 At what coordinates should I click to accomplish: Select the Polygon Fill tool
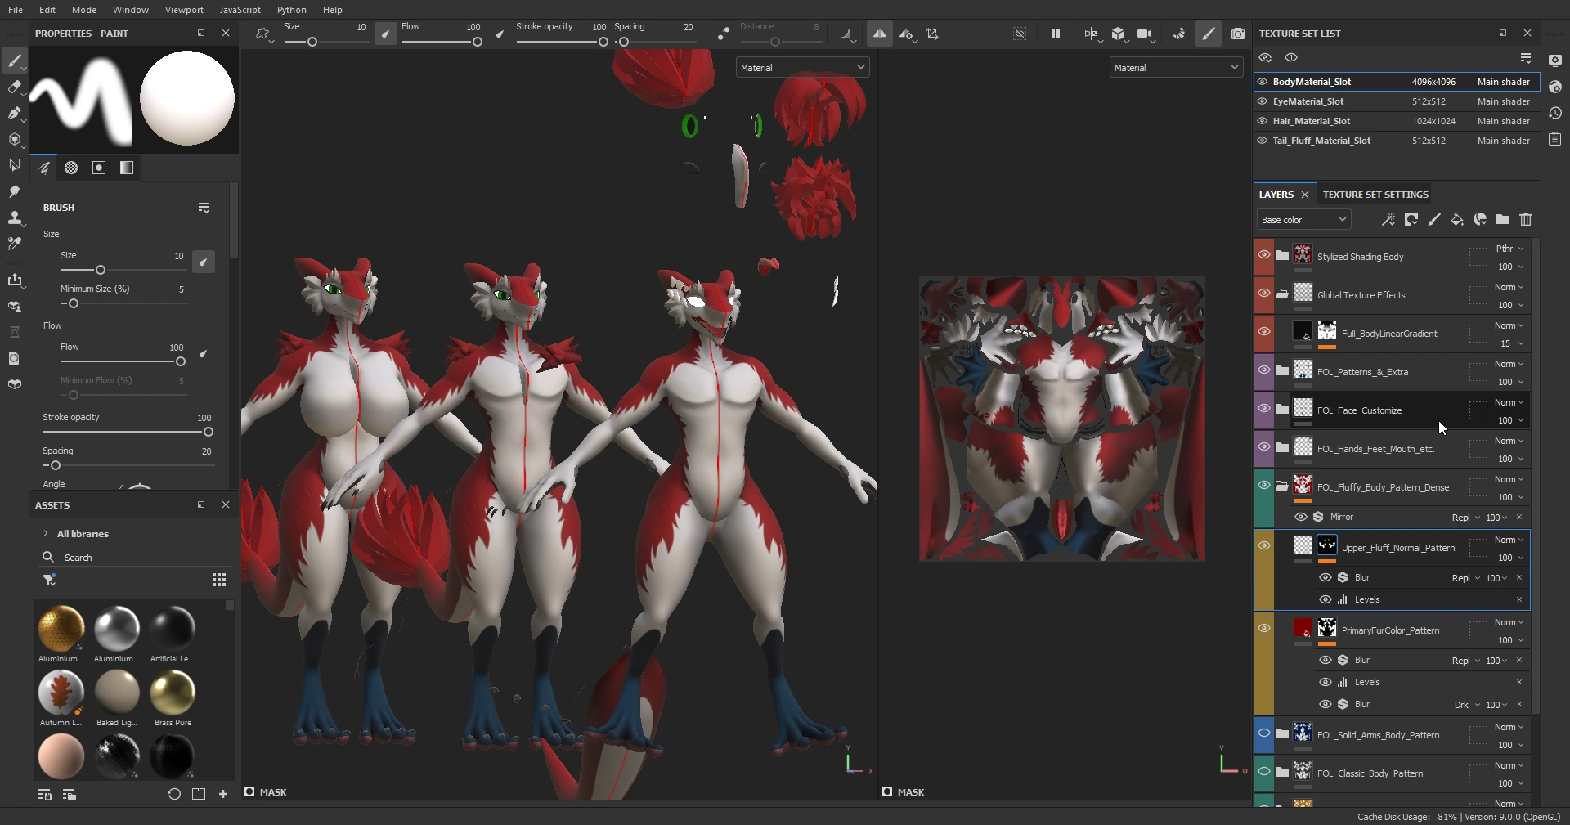tap(14, 165)
